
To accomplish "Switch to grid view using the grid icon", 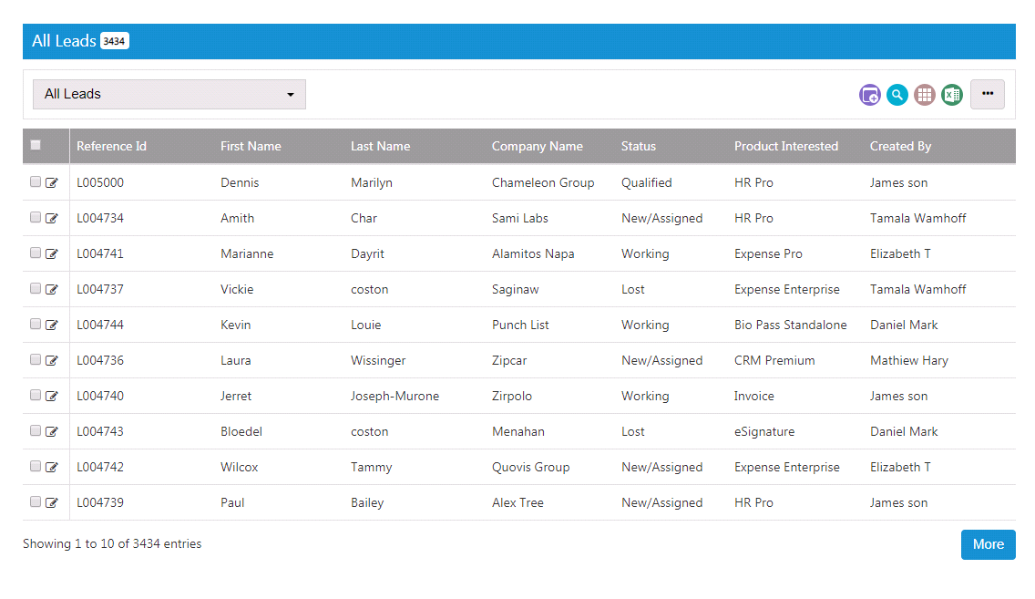I will pyautogui.click(x=925, y=94).
